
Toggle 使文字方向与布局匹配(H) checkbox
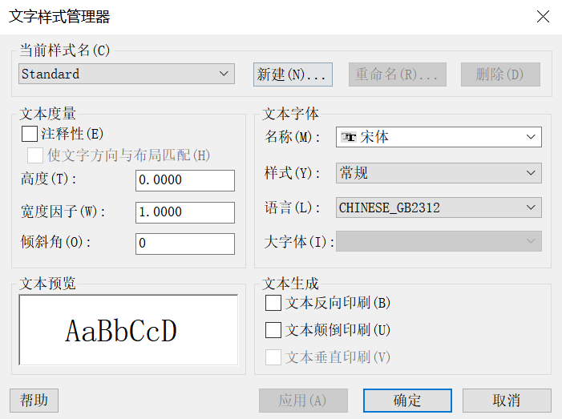[x=35, y=155]
